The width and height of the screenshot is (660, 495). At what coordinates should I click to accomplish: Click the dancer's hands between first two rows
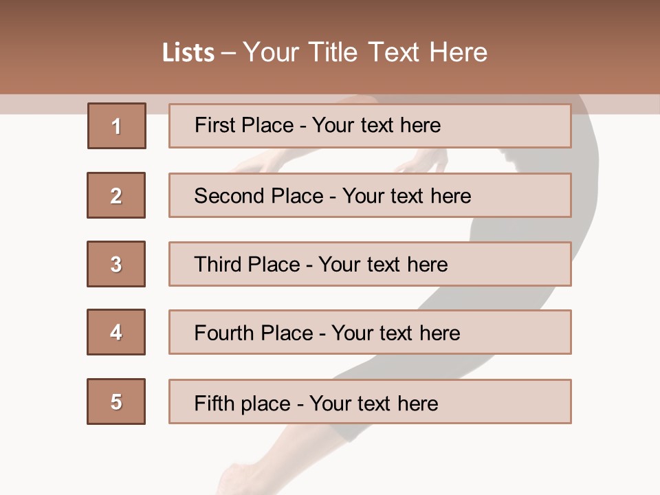pos(419,161)
